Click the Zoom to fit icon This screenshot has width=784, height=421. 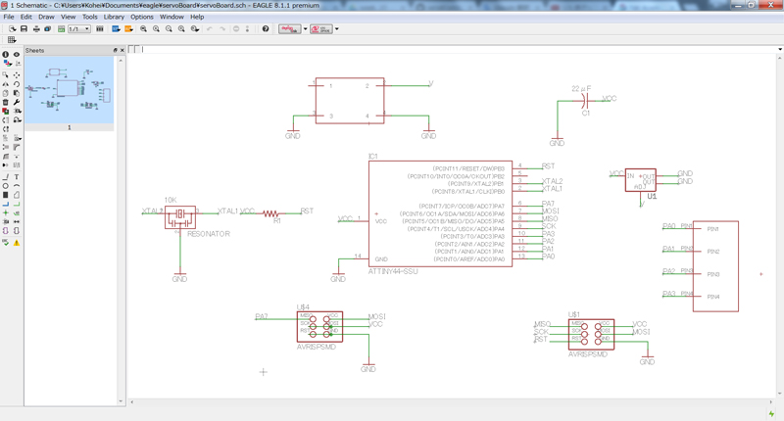coord(143,29)
